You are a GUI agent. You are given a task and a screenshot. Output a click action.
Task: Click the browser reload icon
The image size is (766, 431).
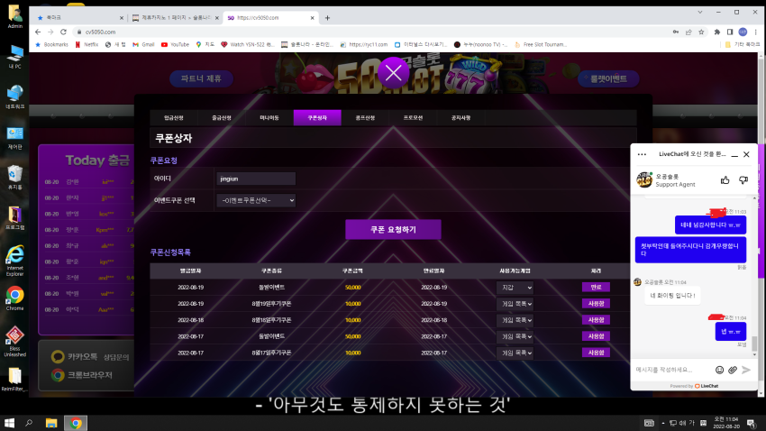point(63,32)
